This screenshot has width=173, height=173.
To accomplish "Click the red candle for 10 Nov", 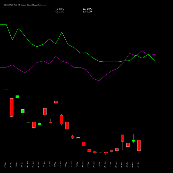I will point(45,111).
